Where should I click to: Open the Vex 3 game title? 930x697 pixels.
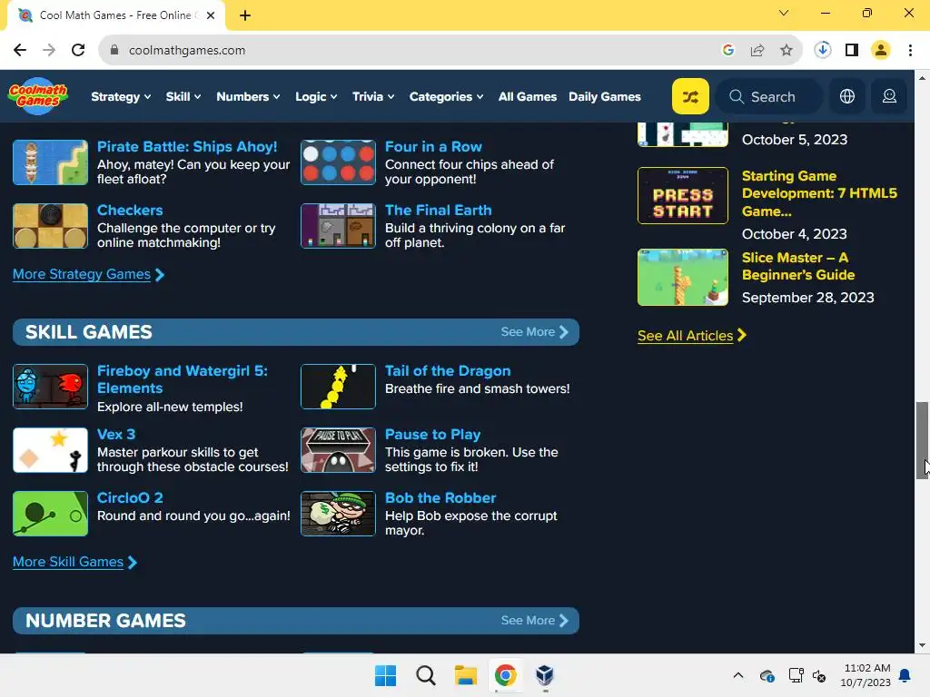[116, 435]
